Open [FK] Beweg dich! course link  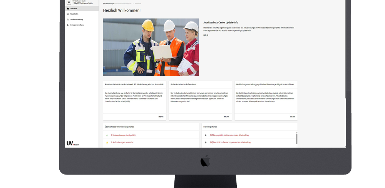pyautogui.click(x=229, y=135)
